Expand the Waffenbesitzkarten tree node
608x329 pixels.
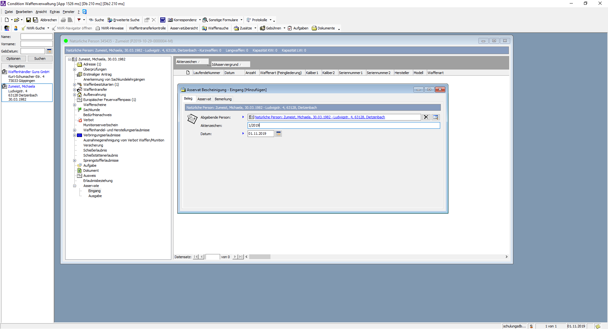(x=75, y=84)
